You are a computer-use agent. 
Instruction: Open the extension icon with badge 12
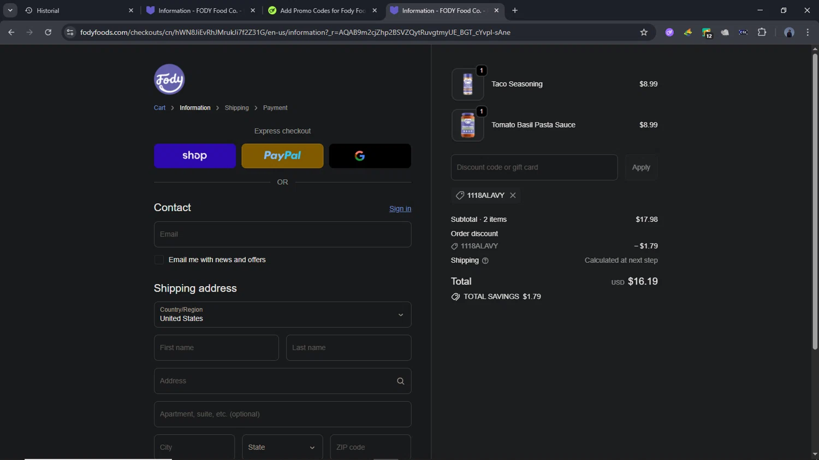(707, 33)
